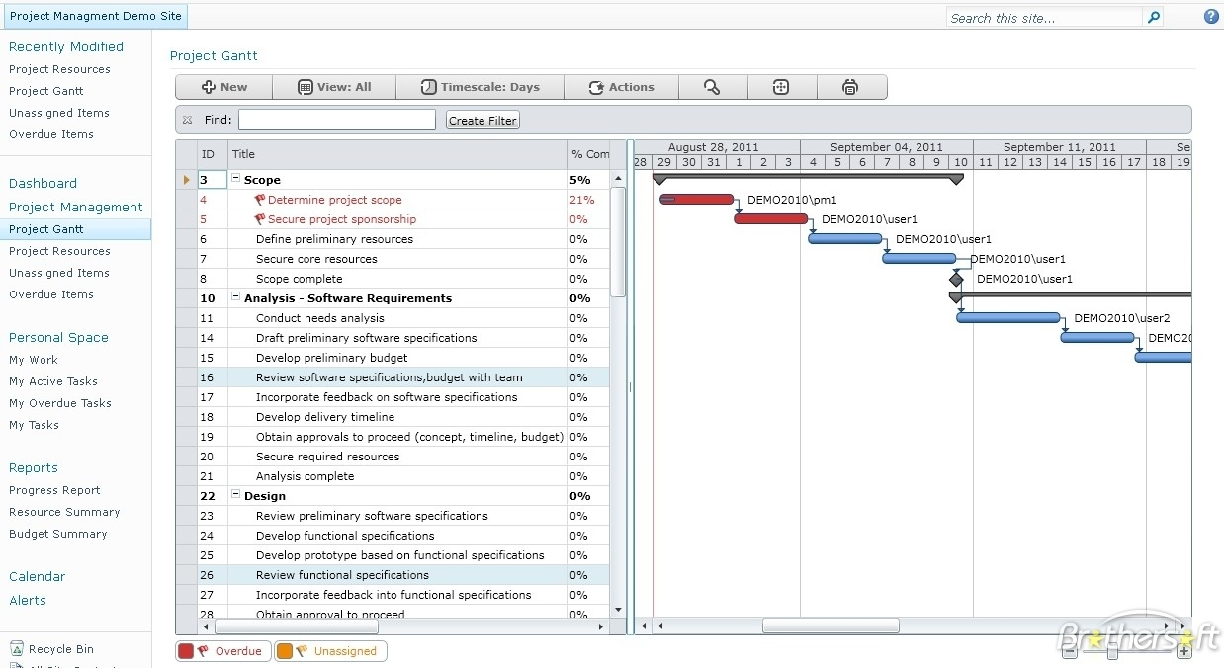Screen dimensions: 1224x668
Task: Clear the Find filter with the X icon
Action: pos(188,120)
